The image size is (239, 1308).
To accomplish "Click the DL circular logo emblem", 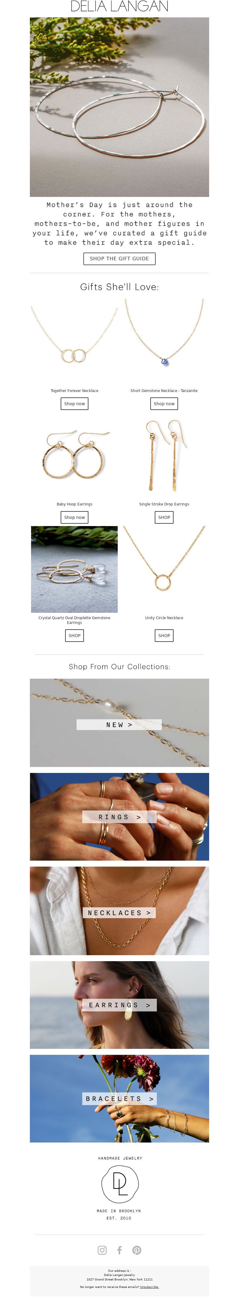I will 120,1184.
